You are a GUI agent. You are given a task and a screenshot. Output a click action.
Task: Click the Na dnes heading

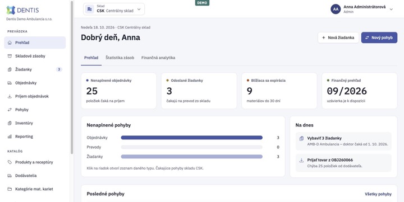[305, 125]
